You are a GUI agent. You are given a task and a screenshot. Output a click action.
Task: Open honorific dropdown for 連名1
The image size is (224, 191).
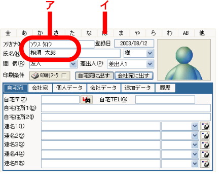[x=195, y=126]
